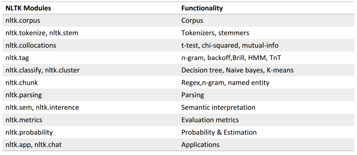Select the nltk.classify, nltk.cluster cell
Viewport: 357px width, 155px height.
pos(43,70)
